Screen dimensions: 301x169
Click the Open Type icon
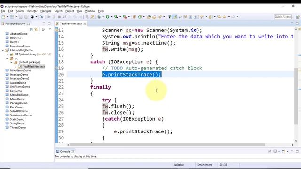pyautogui.click(x=149, y=17)
